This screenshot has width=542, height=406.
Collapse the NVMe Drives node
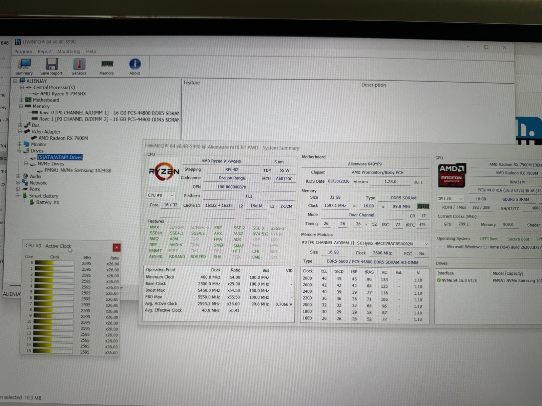pos(26,163)
